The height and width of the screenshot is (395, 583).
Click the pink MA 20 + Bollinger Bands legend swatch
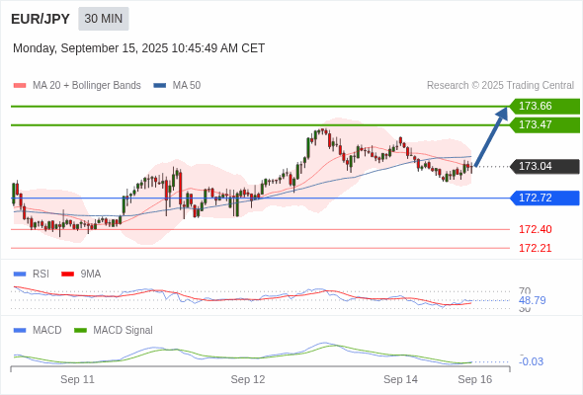20,86
